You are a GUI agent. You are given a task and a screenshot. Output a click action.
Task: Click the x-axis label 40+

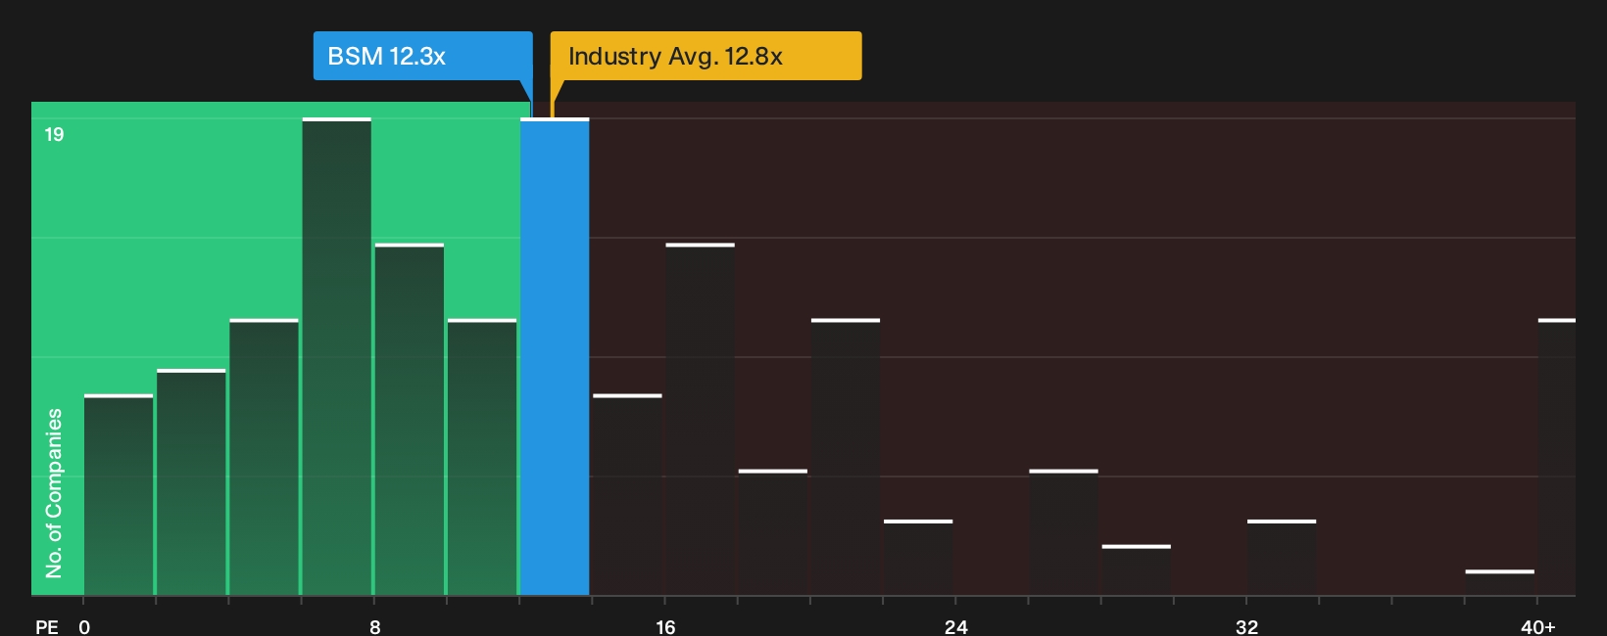click(x=1538, y=626)
